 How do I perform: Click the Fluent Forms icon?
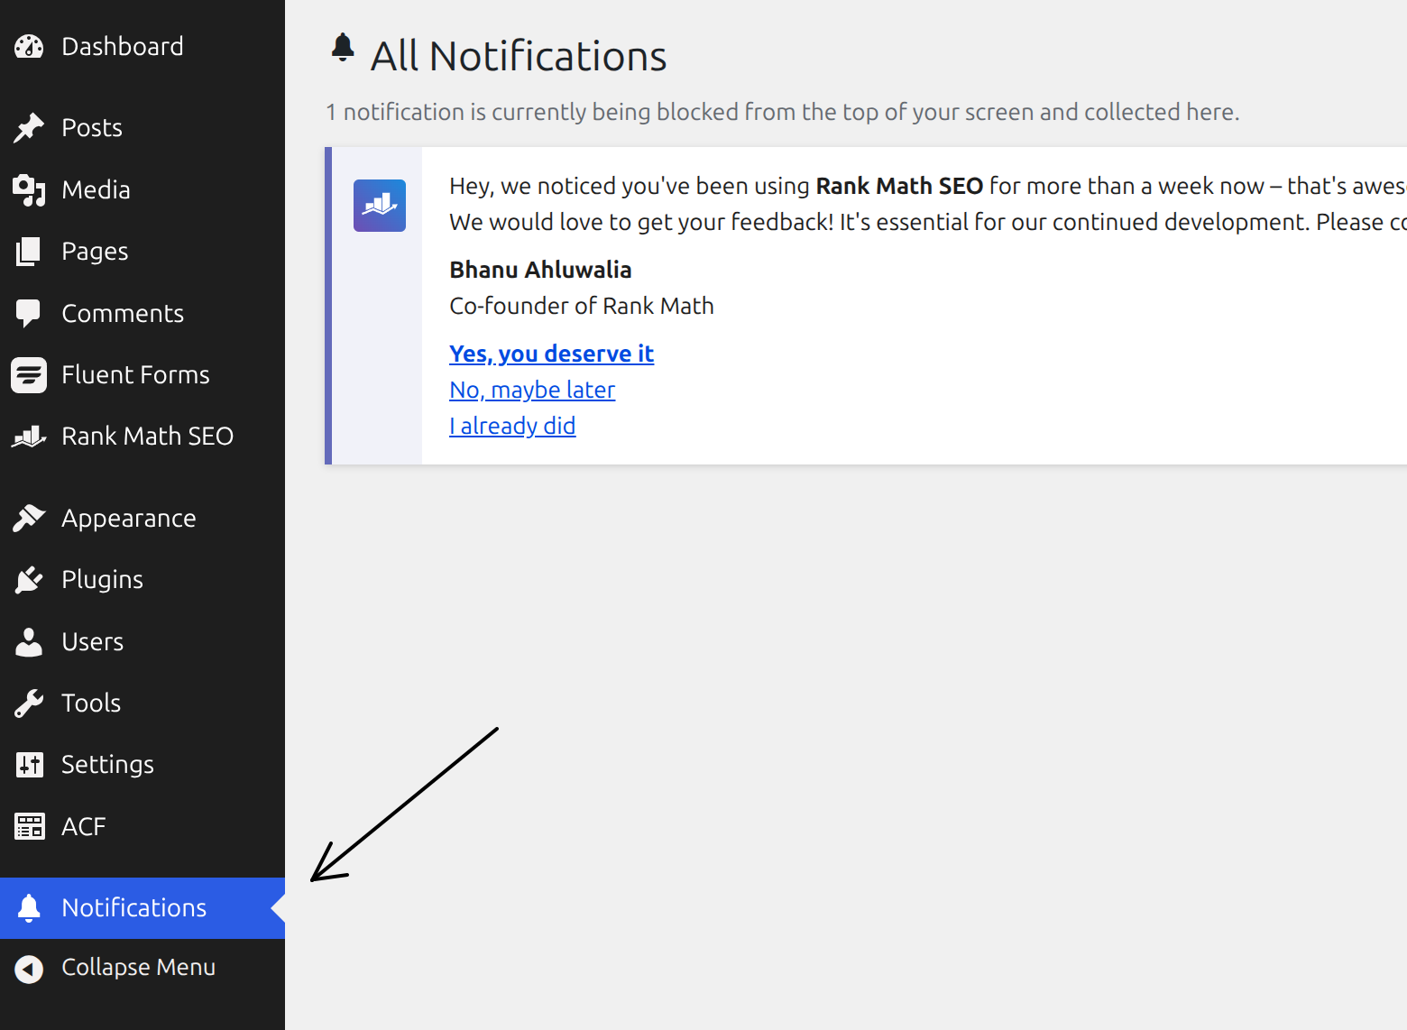point(29,375)
